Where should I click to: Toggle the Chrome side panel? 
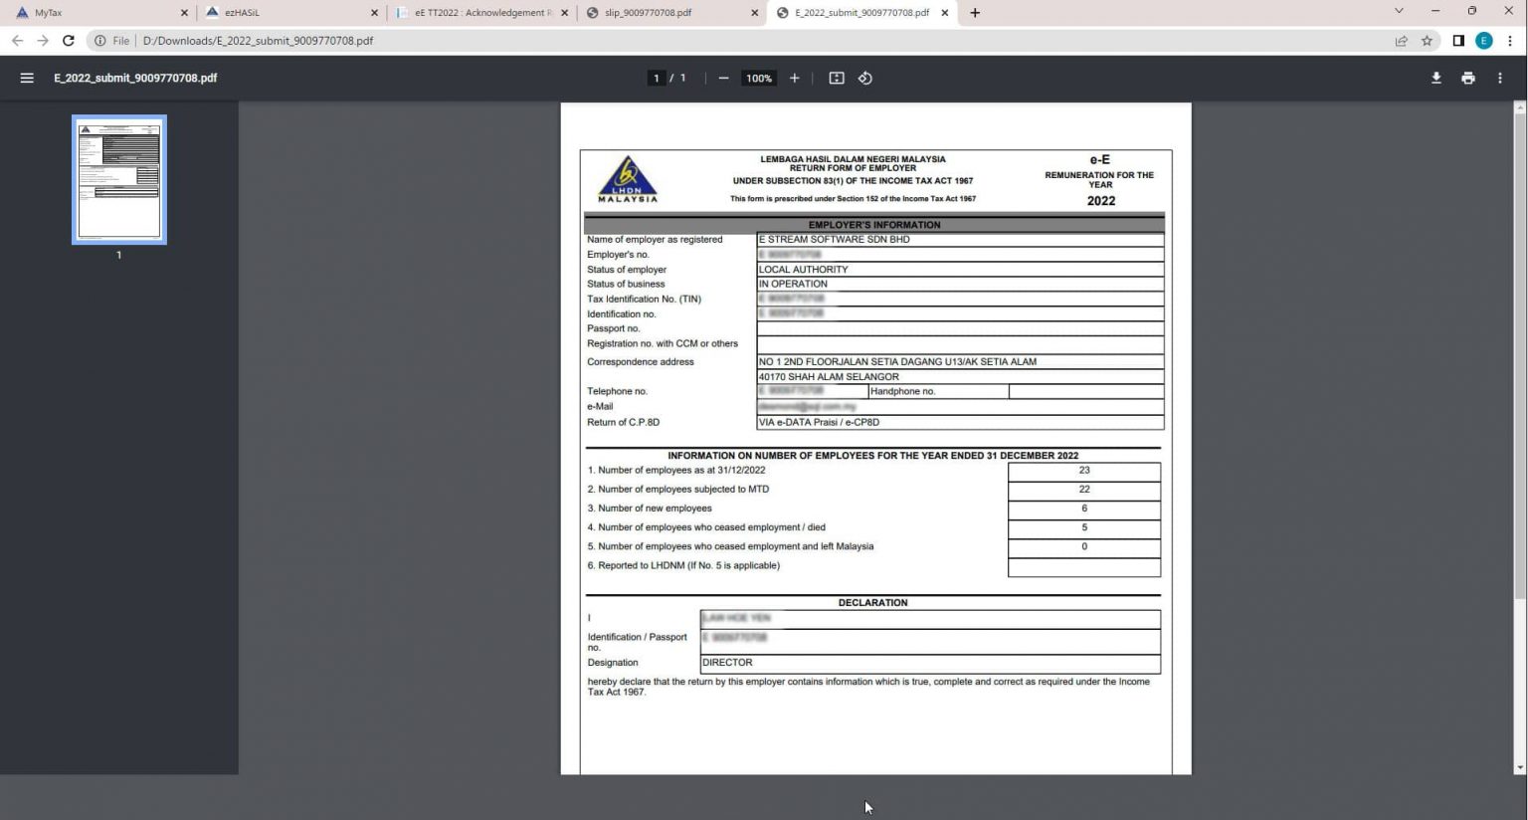1456,41
